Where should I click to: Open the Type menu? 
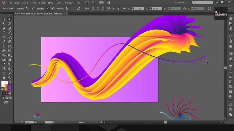pos(33,3)
